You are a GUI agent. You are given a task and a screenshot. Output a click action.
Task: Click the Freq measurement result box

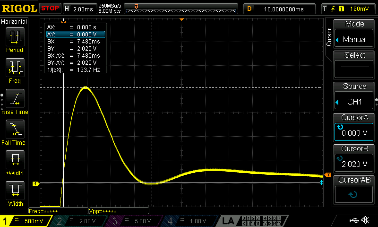[59, 211]
